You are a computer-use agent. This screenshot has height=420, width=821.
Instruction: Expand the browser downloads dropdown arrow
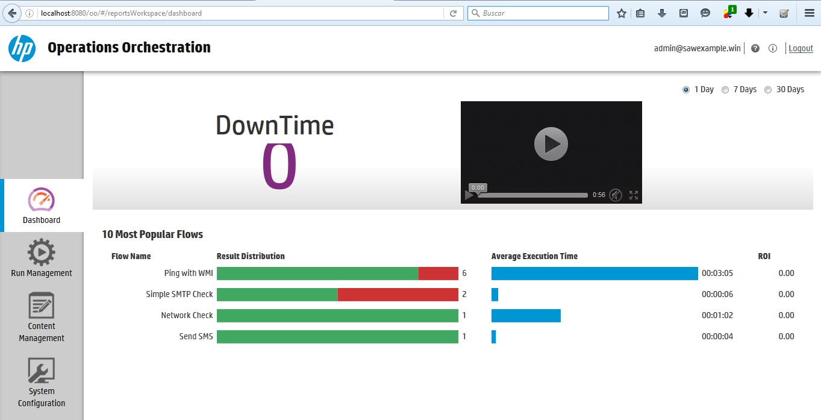[x=765, y=13]
